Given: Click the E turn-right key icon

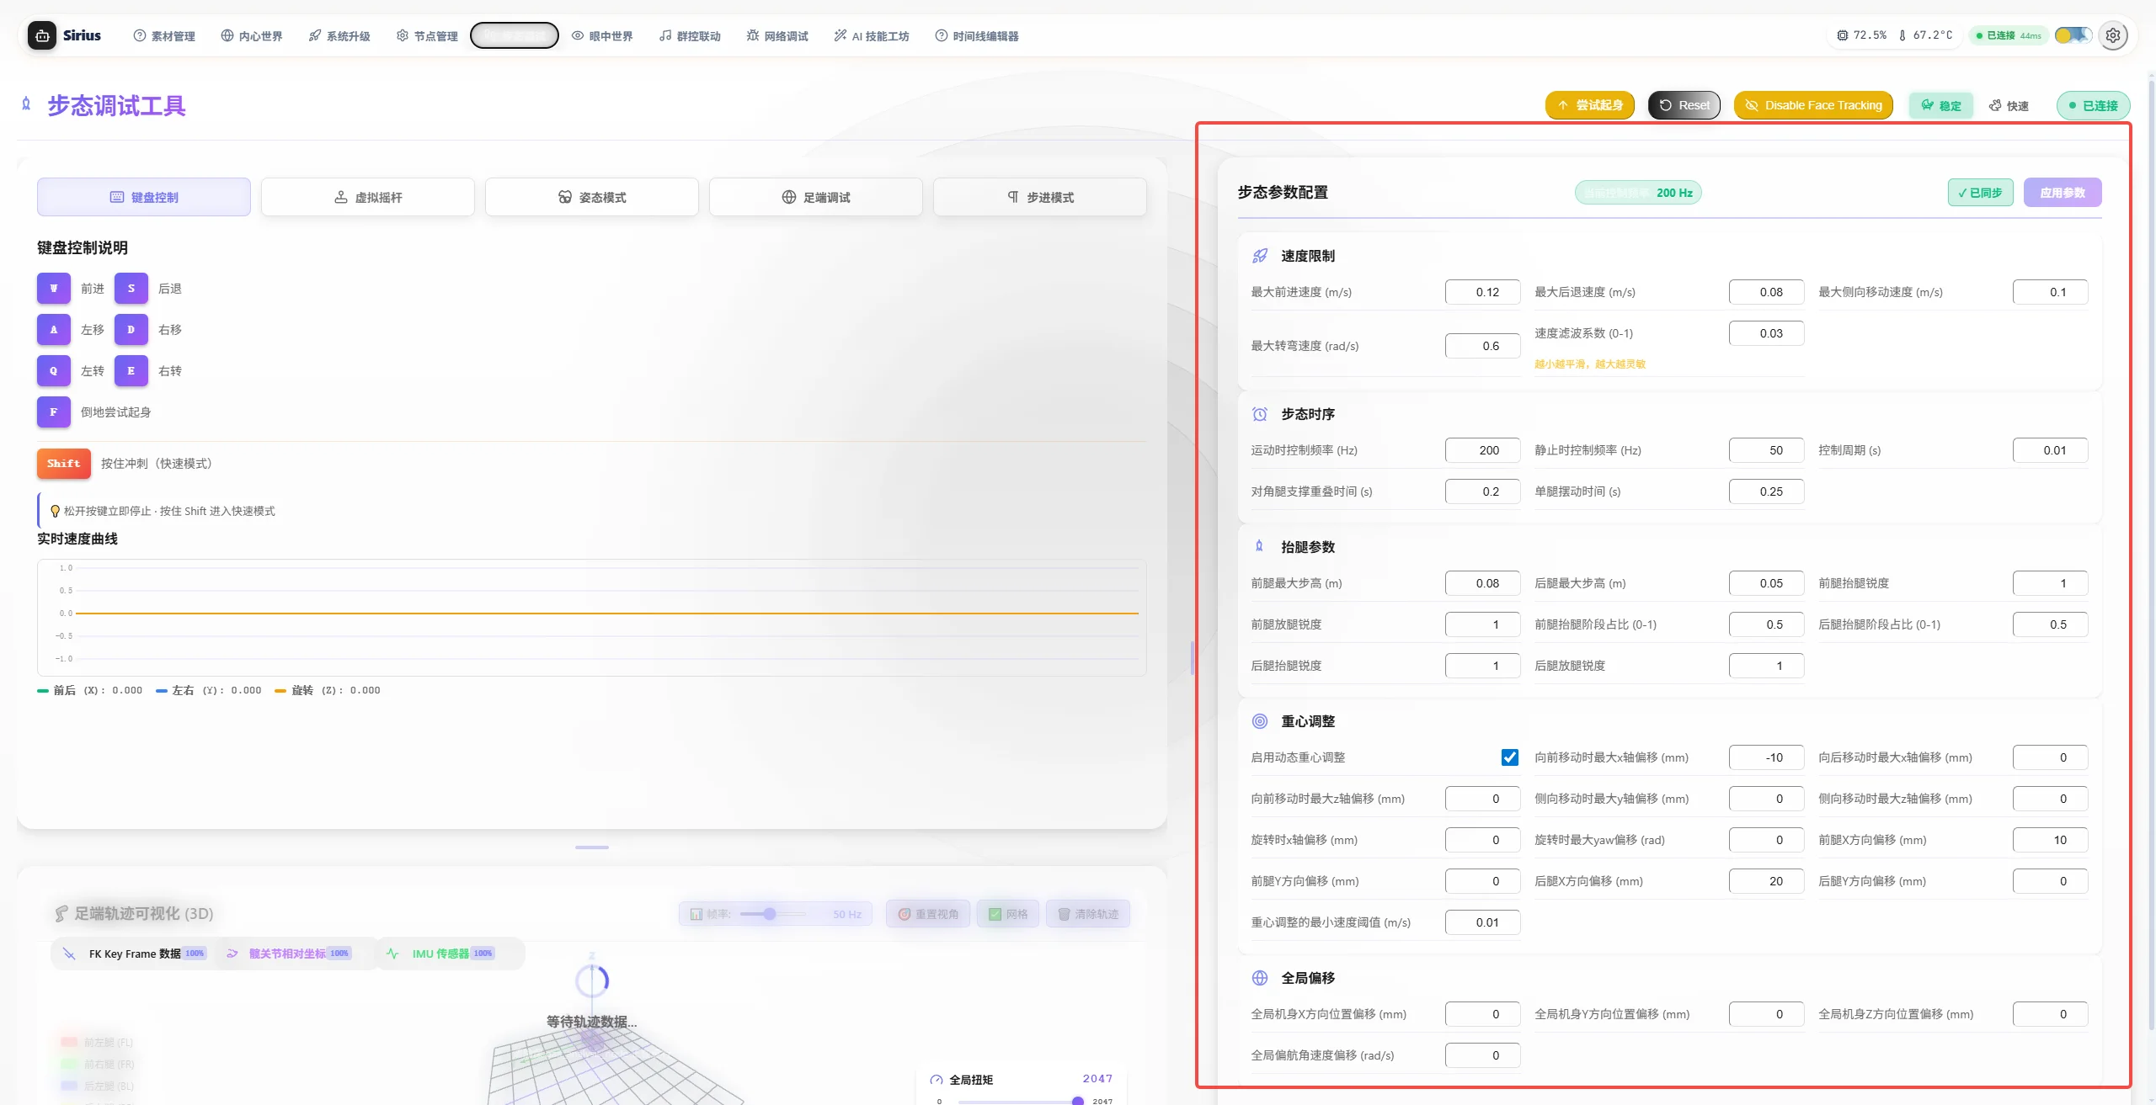Looking at the screenshot, I should click(x=131, y=371).
